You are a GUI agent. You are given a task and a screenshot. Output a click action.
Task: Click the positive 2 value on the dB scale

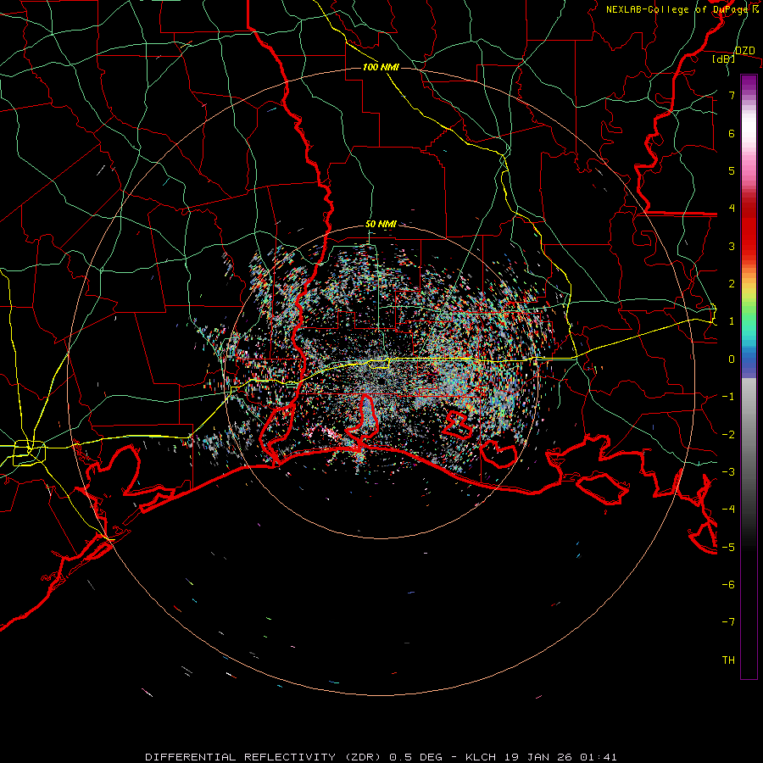click(732, 284)
